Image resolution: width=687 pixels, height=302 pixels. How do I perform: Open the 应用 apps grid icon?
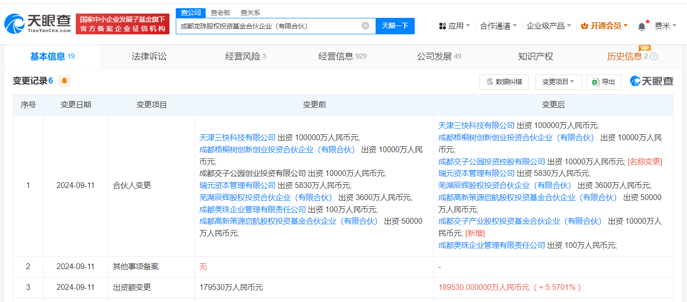(442, 26)
